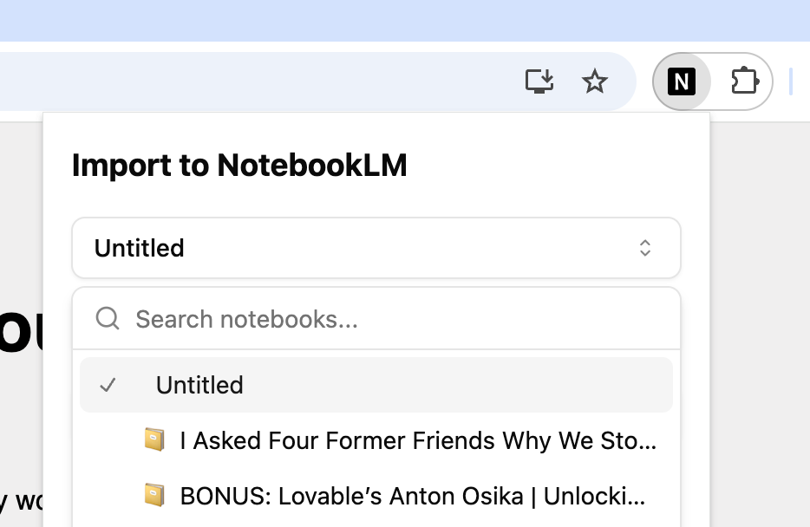Viewport: 810px width, 527px height.
Task: Bookmark this page with the star icon
Action: [595, 81]
